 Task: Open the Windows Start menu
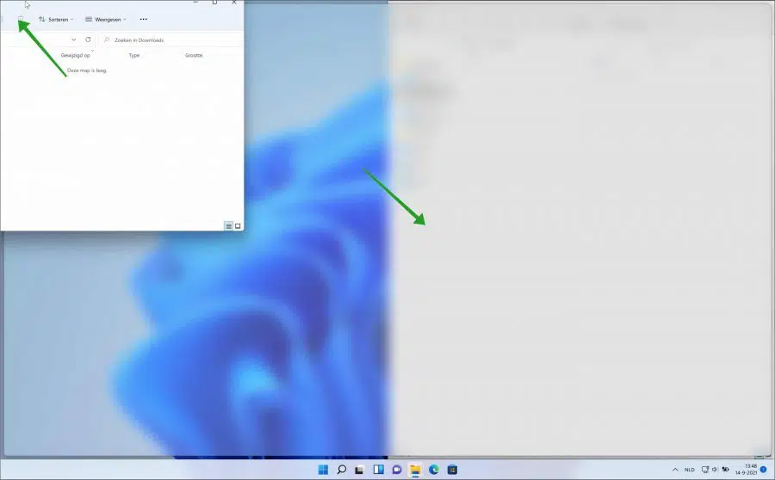323,470
